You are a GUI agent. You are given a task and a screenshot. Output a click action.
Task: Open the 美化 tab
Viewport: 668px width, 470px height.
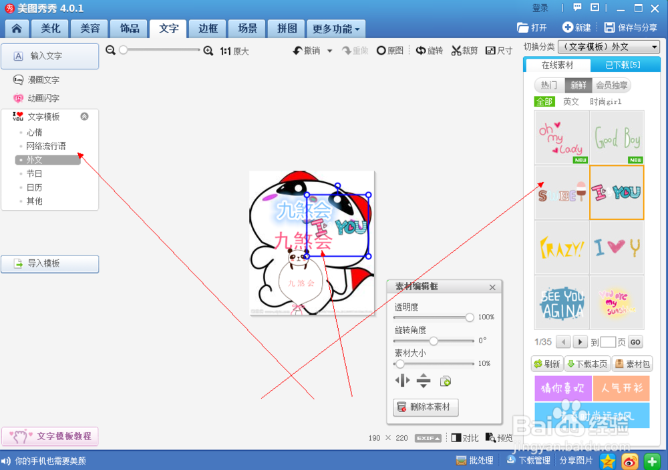point(51,29)
